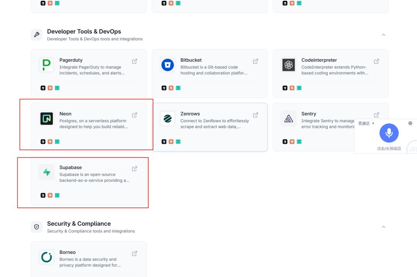Image resolution: width=417 pixels, height=277 pixels.
Task: Open Zenrows external link icon
Action: [256, 115]
